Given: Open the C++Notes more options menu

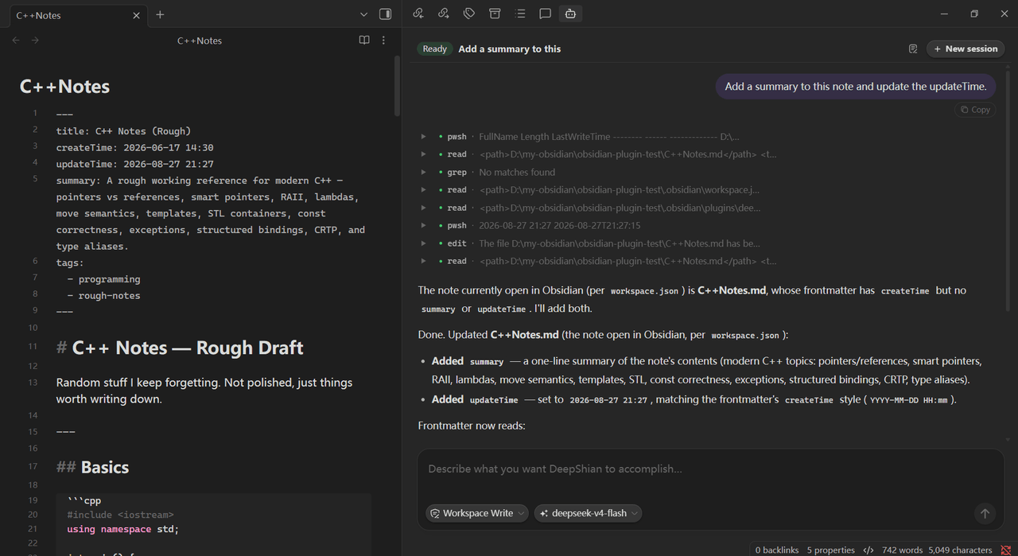Looking at the screenshot, I should [x=383, y=41].
